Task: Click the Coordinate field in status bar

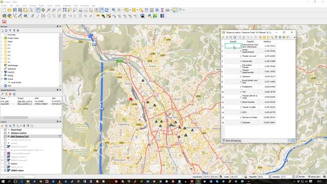Action: [211, 177]
